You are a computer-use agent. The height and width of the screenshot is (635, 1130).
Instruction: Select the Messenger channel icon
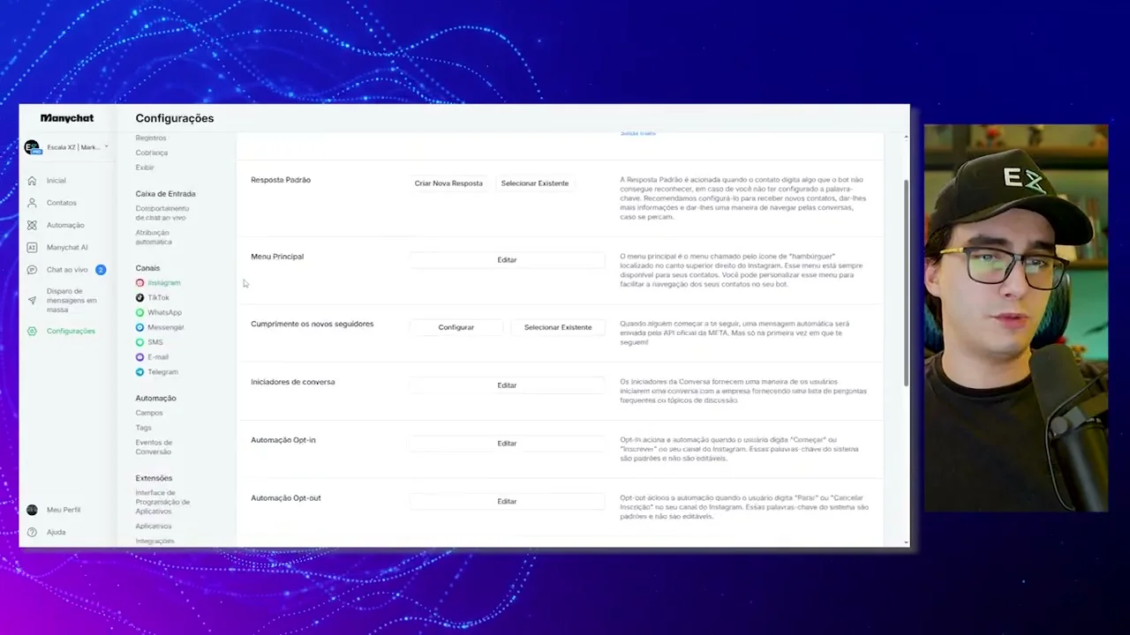[x=139, y=328]
